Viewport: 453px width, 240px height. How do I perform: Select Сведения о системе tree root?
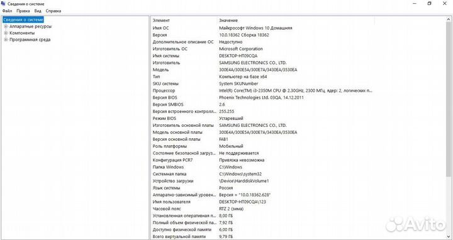tap(23, 19)
